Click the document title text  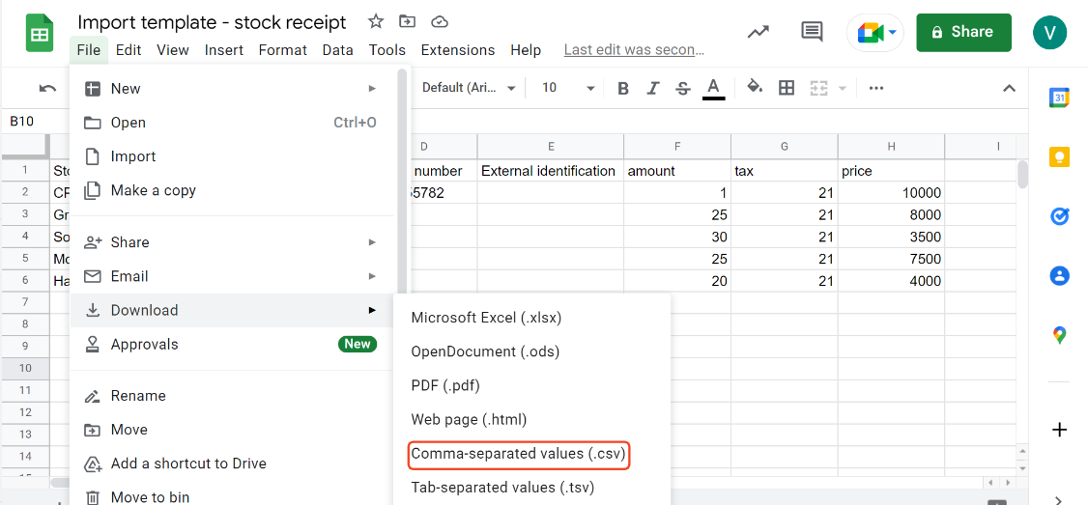pos(212,22)
